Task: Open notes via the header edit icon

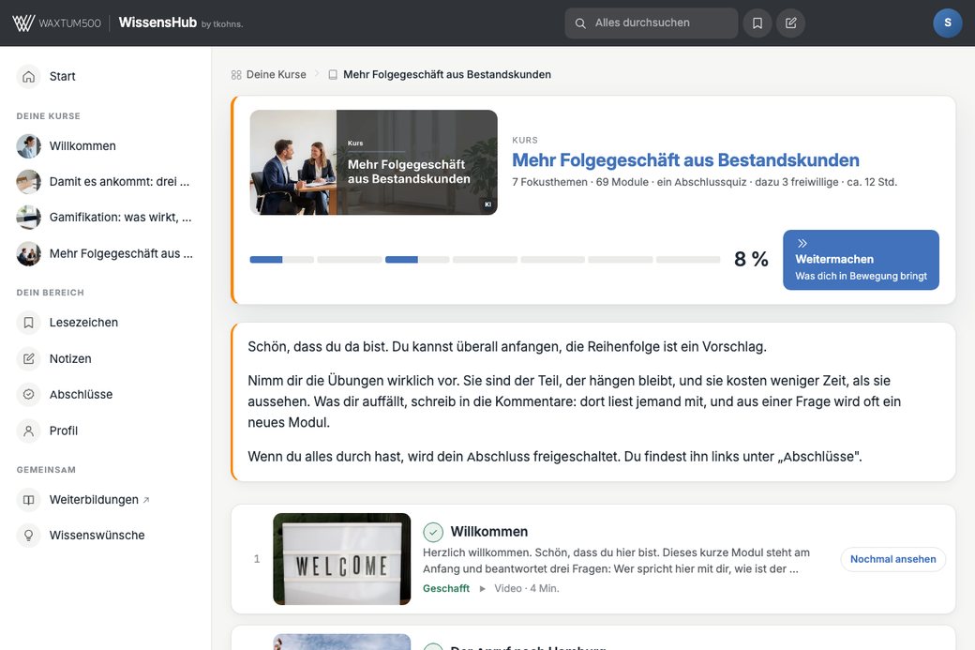Action: coord(791,23)
